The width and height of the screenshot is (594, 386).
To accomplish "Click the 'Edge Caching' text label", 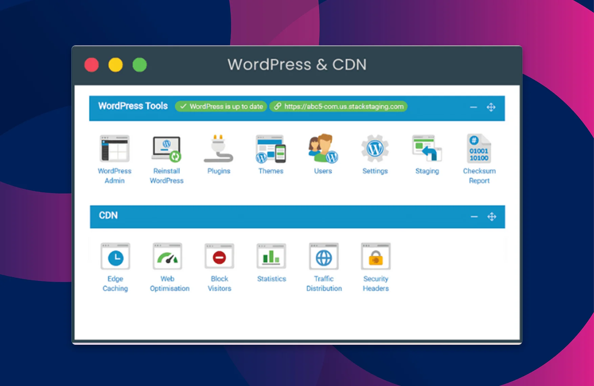I will pyautogui.click(x=115, y=284).
